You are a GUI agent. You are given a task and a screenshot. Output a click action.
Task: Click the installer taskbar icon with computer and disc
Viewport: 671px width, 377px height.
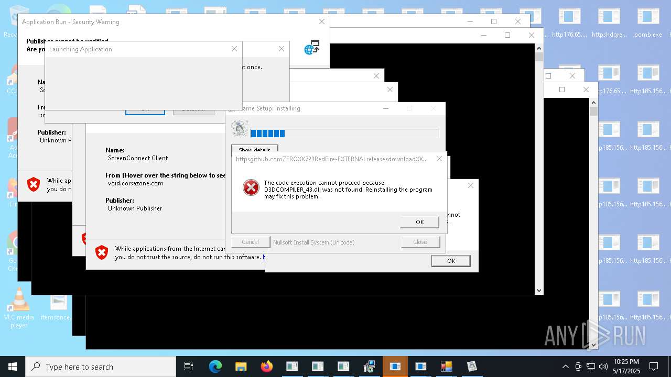369,367
